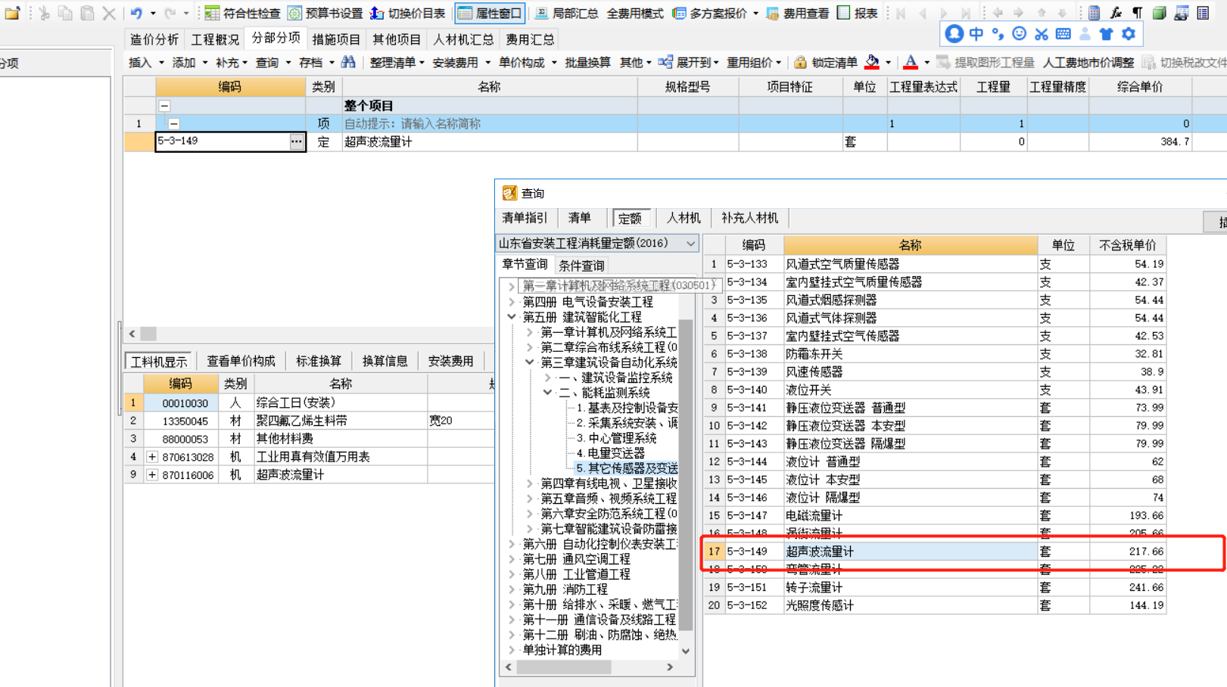The height and width of the screenshot is (687, 1227).
Task: Open the 插入 dropdown menu
Action: 146,62
